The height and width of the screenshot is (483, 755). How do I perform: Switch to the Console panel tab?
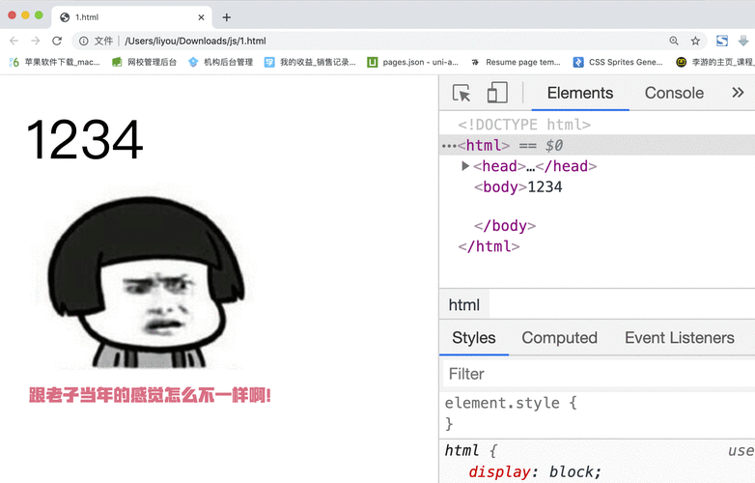(674, 93)
